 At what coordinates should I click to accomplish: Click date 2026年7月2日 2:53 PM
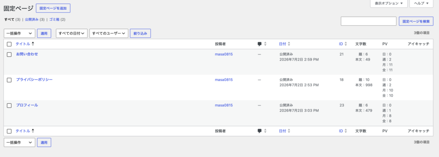[299, 85]
